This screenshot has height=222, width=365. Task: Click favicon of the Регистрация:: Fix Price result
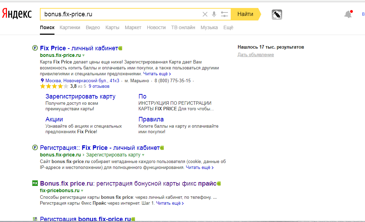click(x=35, y=147)
